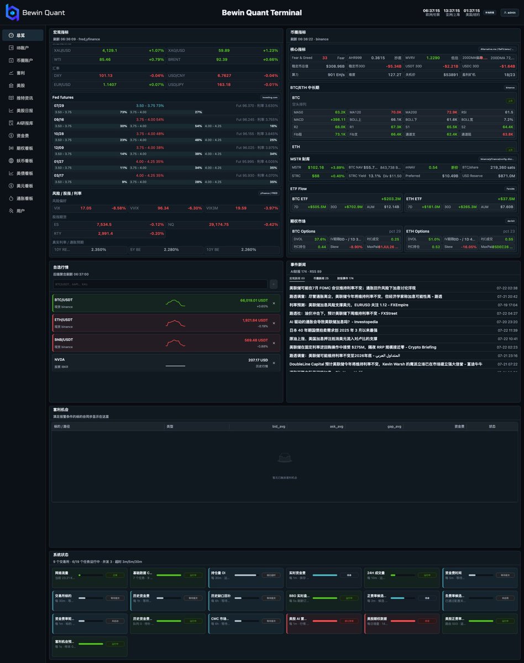Open the DoubleLine Capital news headline
Screen dimensions: 524x663
click(x=386, y=364)
